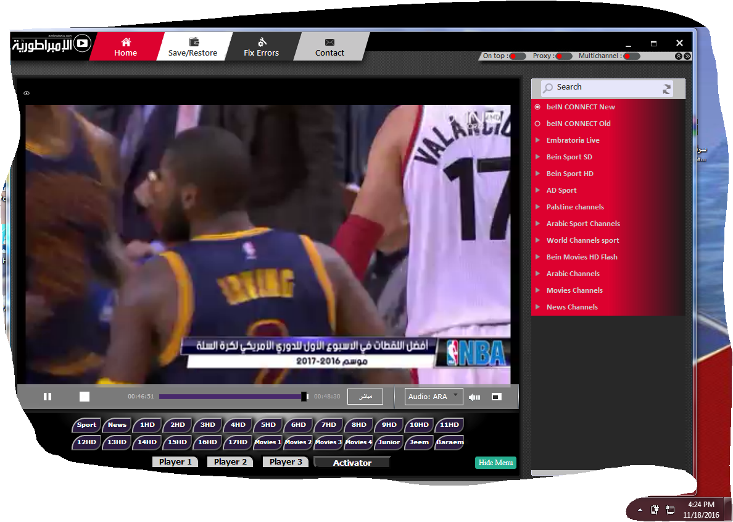Screen dimensions: 733x522
Task: Go to the Home tab
Action: [x=126, y=47]
